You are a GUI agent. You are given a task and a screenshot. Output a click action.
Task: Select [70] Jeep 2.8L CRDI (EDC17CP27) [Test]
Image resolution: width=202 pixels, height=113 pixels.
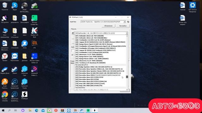click(x=90, y=83)
